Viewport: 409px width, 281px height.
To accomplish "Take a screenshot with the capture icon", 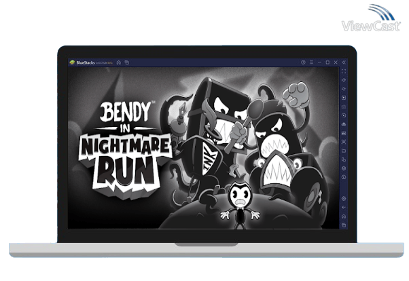I will coord(344,142).
